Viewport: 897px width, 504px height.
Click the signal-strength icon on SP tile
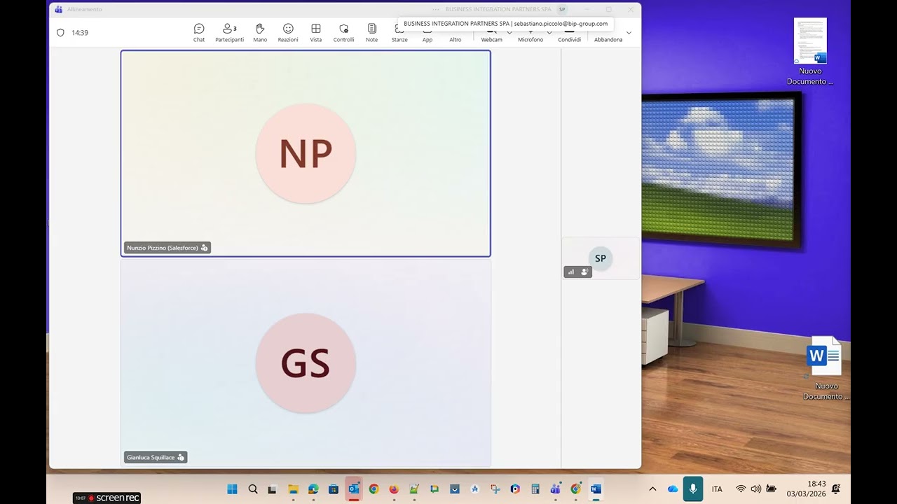pos(570,272)
